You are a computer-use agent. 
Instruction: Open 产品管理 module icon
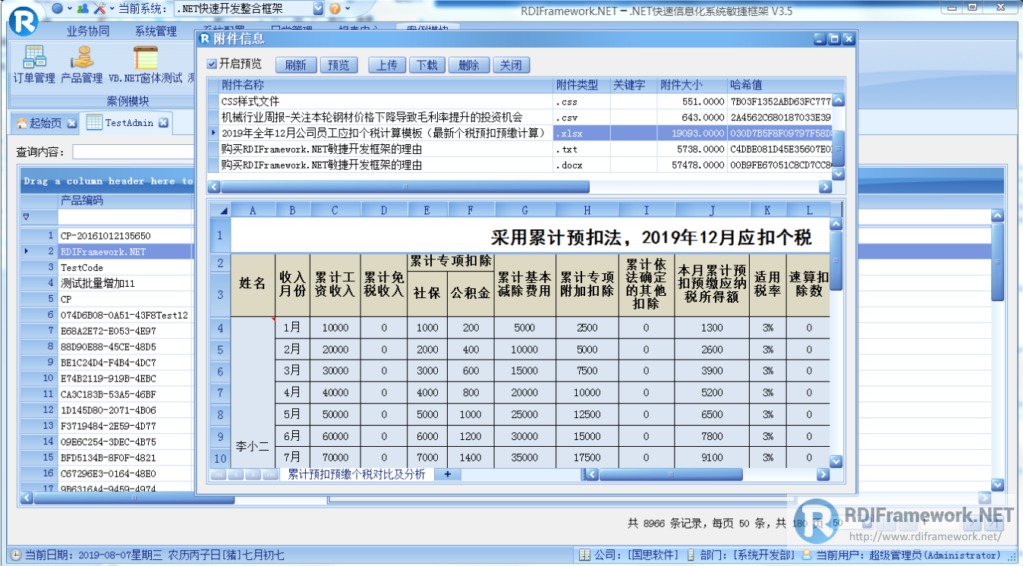81,64
